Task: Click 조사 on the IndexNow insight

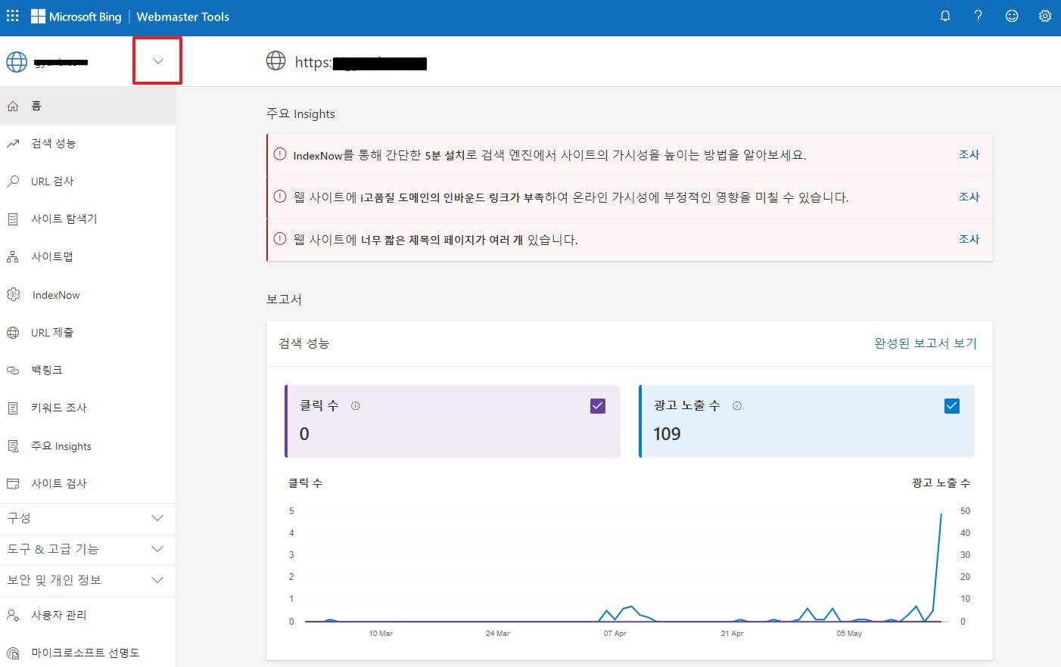Action: [969, 154]
